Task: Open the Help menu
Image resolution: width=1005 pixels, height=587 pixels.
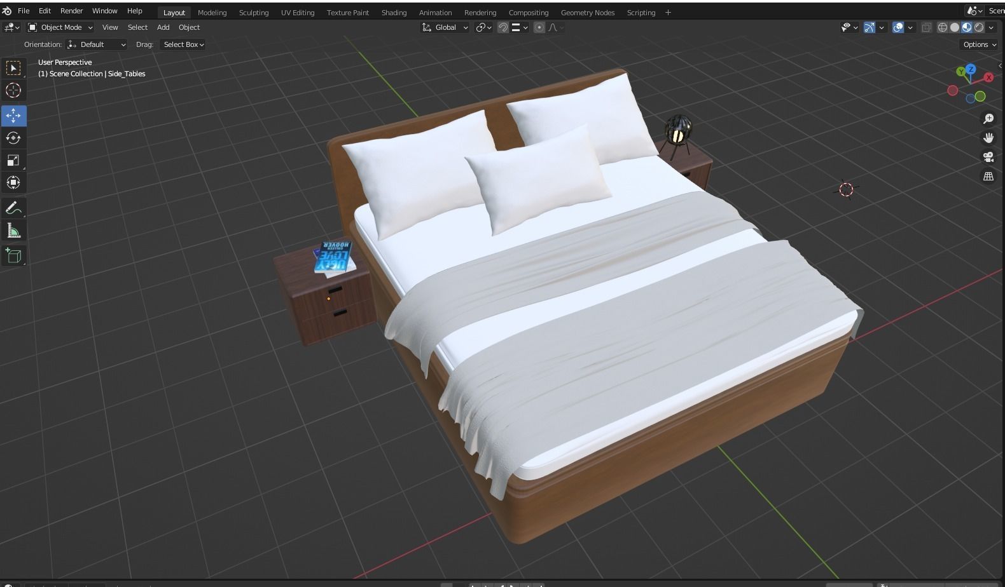Action: coord(134,11)
